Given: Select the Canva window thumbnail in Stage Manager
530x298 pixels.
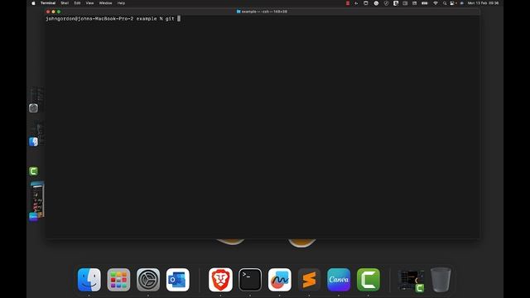Looking at the screenshot, I should click(x=37, y=200).
